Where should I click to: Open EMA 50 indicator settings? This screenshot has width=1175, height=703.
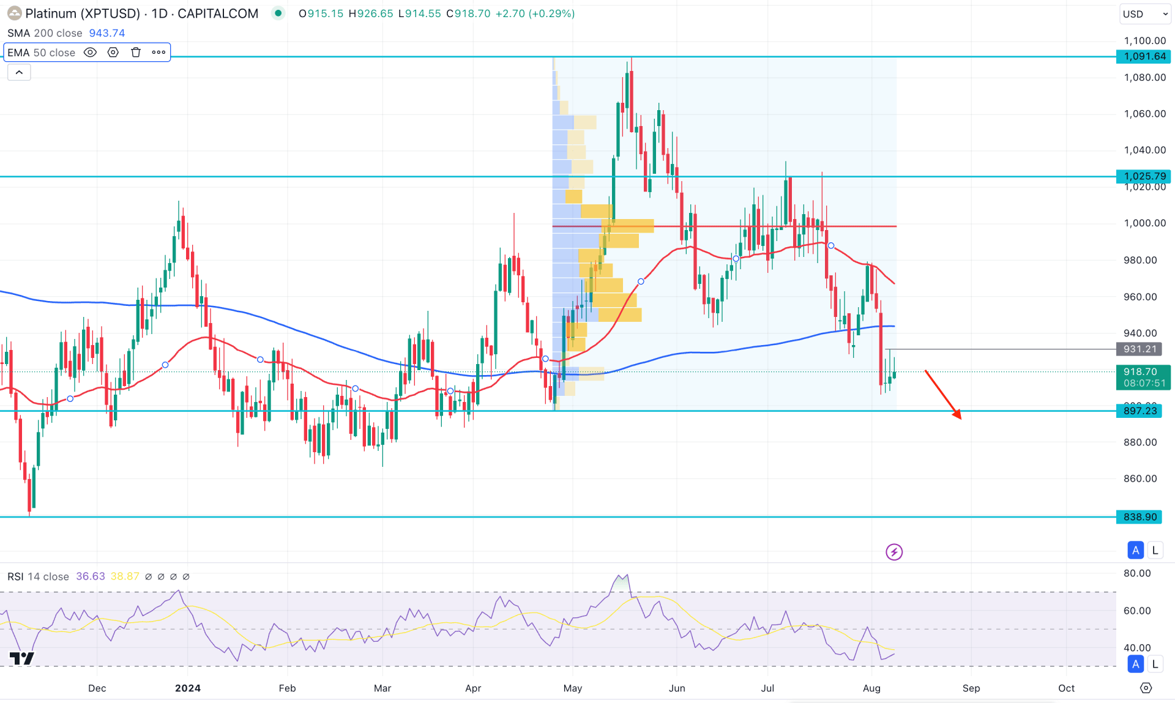click(x=113, y=53)
